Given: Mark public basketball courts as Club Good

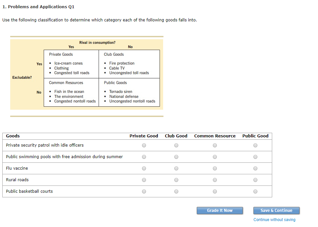Looking at the screenshot, I should tap(176, 191).
